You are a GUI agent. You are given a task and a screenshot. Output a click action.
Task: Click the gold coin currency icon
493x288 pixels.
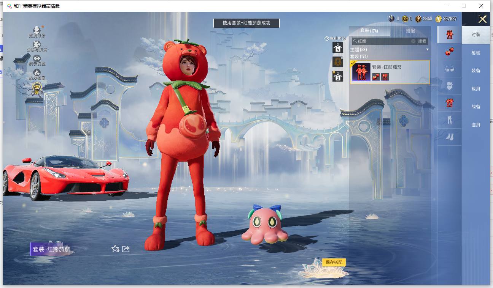(x=439, y=19)
